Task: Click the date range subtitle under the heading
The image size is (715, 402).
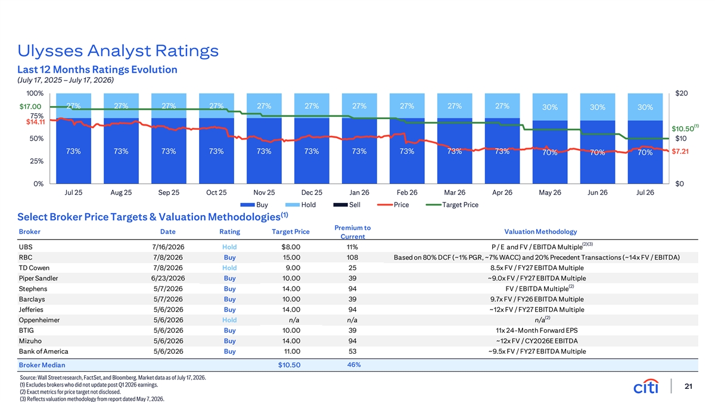Action: click(66, 80)
